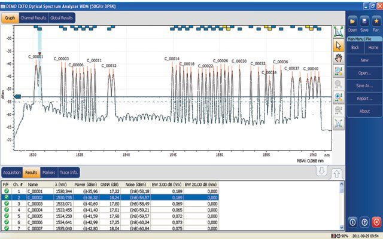Open Favorites star icon
The image size is (383, 239).
(375, 22)
